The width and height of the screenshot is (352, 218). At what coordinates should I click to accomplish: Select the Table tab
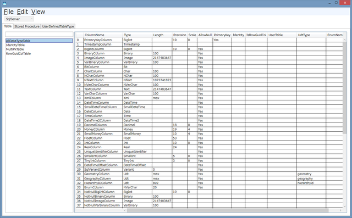tap(8, 26)
